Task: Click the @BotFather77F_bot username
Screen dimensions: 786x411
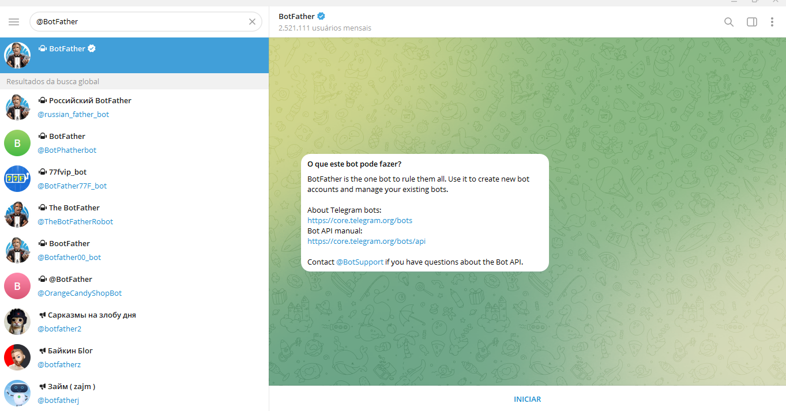Action: (72, 186)
